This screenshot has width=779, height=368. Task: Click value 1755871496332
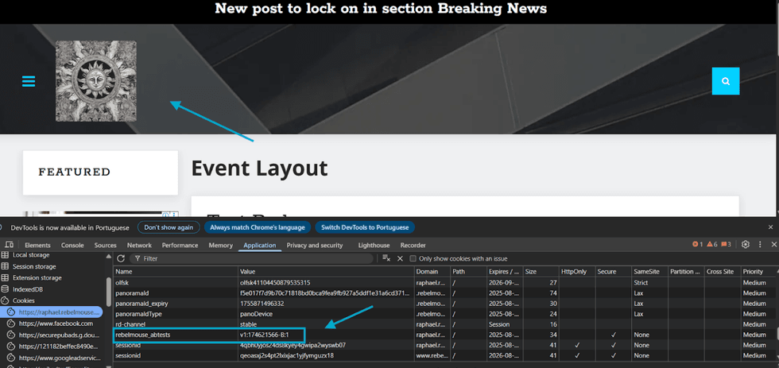tap(262, 304)
